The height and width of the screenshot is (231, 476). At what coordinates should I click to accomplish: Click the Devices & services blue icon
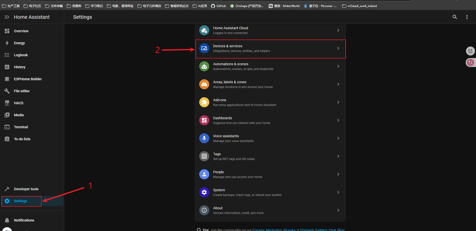pyautogui.click(x=204, y=48)
